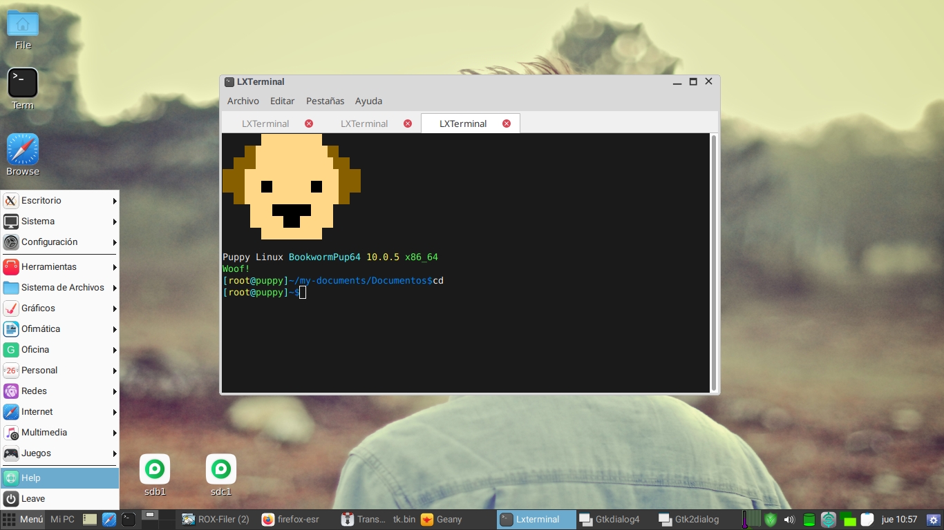
Task: Click the LXTerminal vertical scrollbar
Action: click(714, 263)
